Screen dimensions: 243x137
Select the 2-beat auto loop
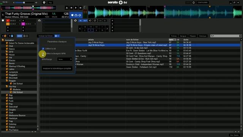pyautogui.click(x=85, y=30)
